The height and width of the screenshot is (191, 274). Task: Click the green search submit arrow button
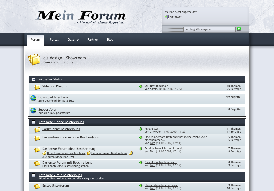point(239,29)
